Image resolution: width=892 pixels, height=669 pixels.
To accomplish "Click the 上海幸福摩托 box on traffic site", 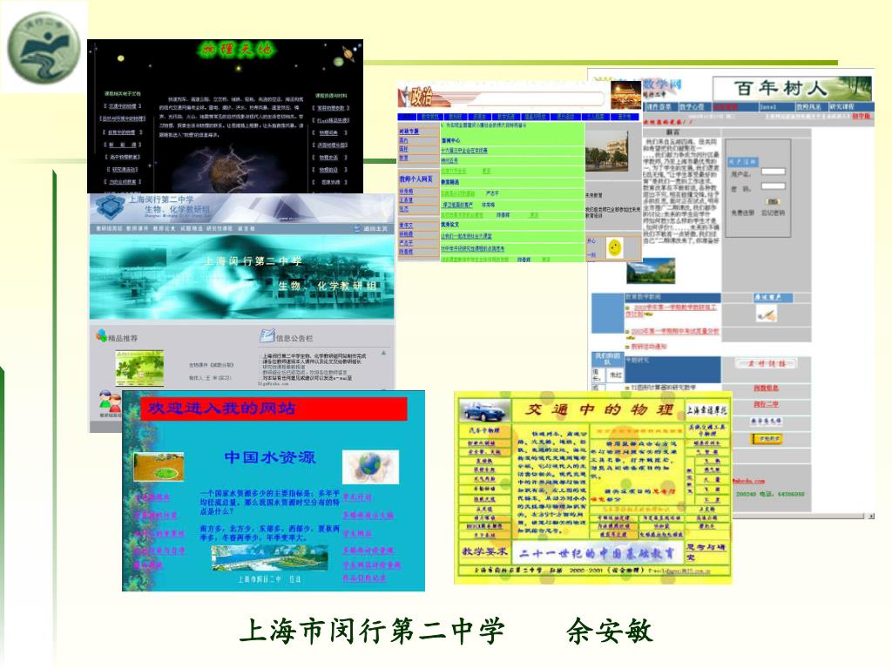I will (706, 410).
